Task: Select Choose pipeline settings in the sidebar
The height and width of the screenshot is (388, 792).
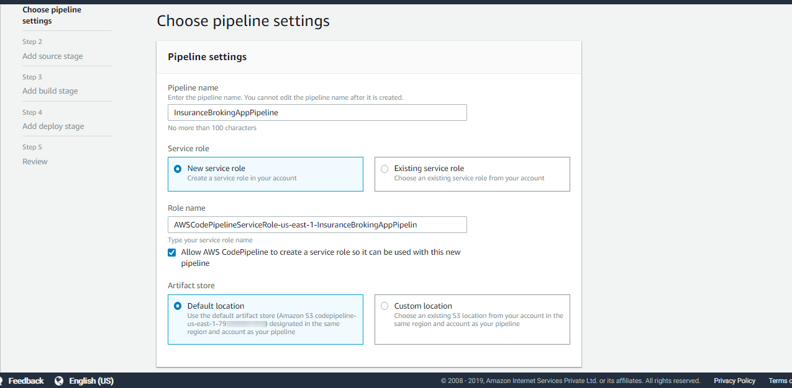Action: pos(52,15)
